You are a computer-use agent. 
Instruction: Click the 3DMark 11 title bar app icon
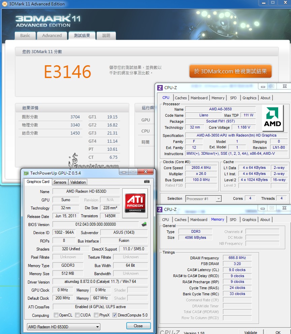coord(4,4)
